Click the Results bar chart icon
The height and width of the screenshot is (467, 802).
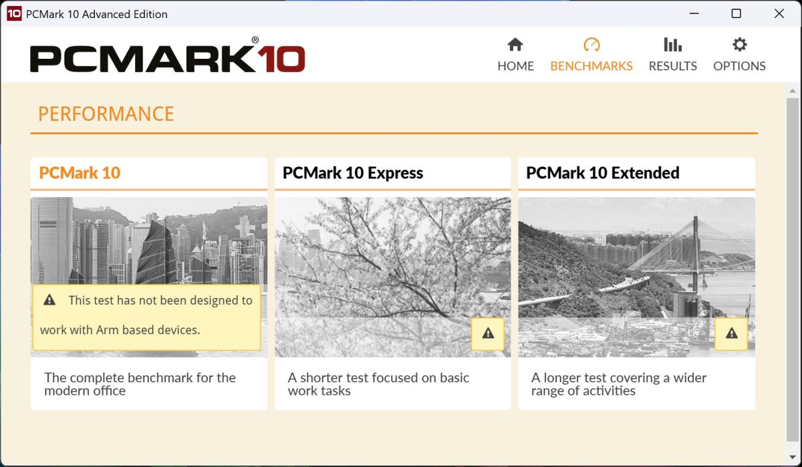coord(672,45)
